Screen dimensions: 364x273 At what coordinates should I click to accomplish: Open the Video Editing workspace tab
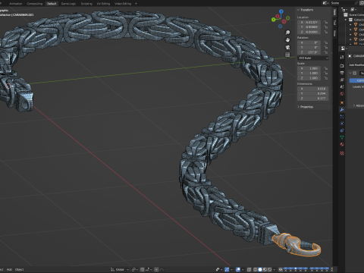[x=123, y=4]
